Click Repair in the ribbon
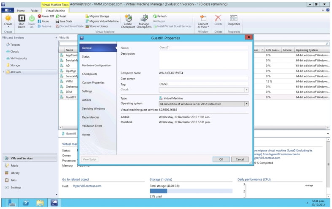 tap(159, 21)
